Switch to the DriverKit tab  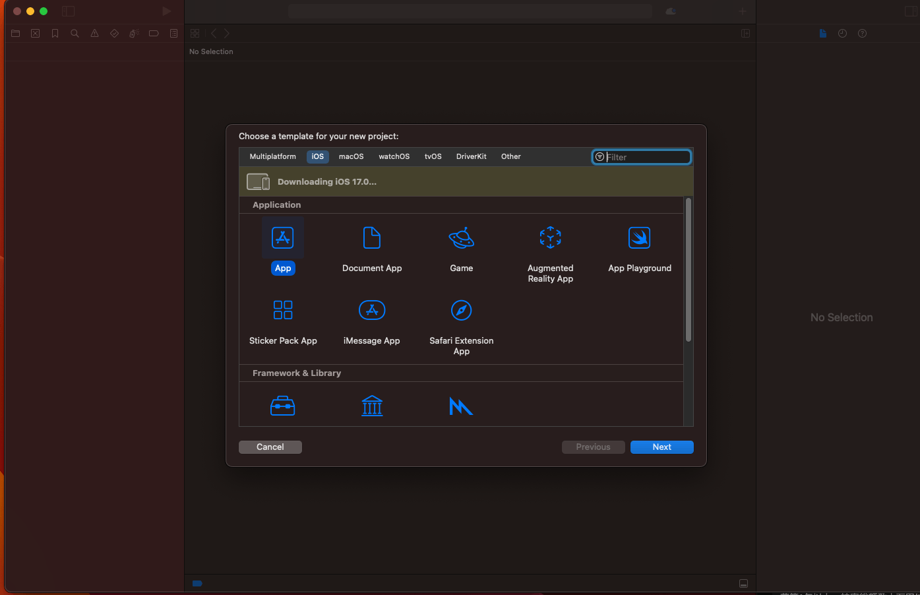tap(472, 157)
